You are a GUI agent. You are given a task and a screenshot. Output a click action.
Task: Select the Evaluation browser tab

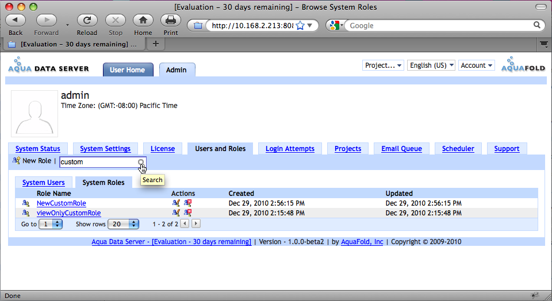coord(74,44)
